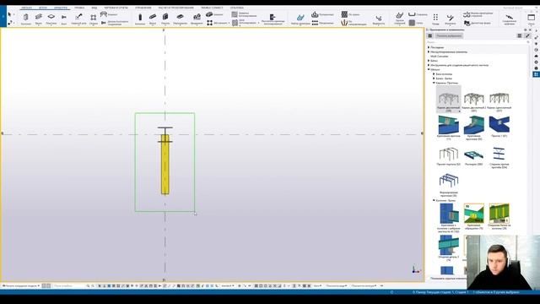Select the Bolt tool

(64, 19)
